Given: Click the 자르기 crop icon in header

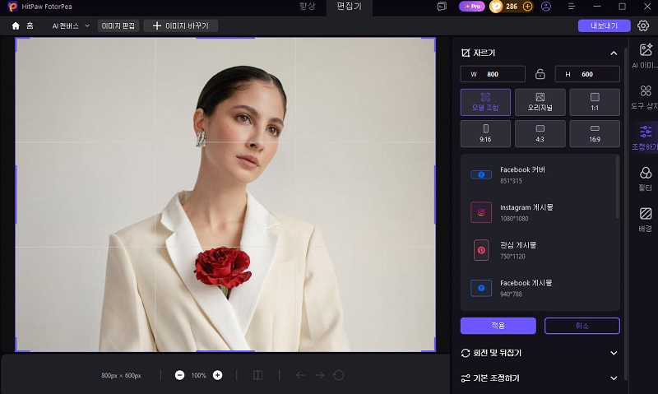Looking at the screenshot, I should tap(466, 53).
